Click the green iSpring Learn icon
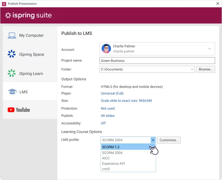 coord(12,73)
